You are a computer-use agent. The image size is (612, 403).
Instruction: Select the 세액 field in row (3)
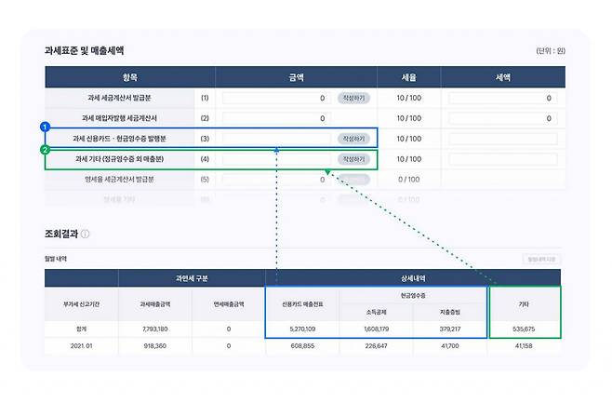coord(502,139)
